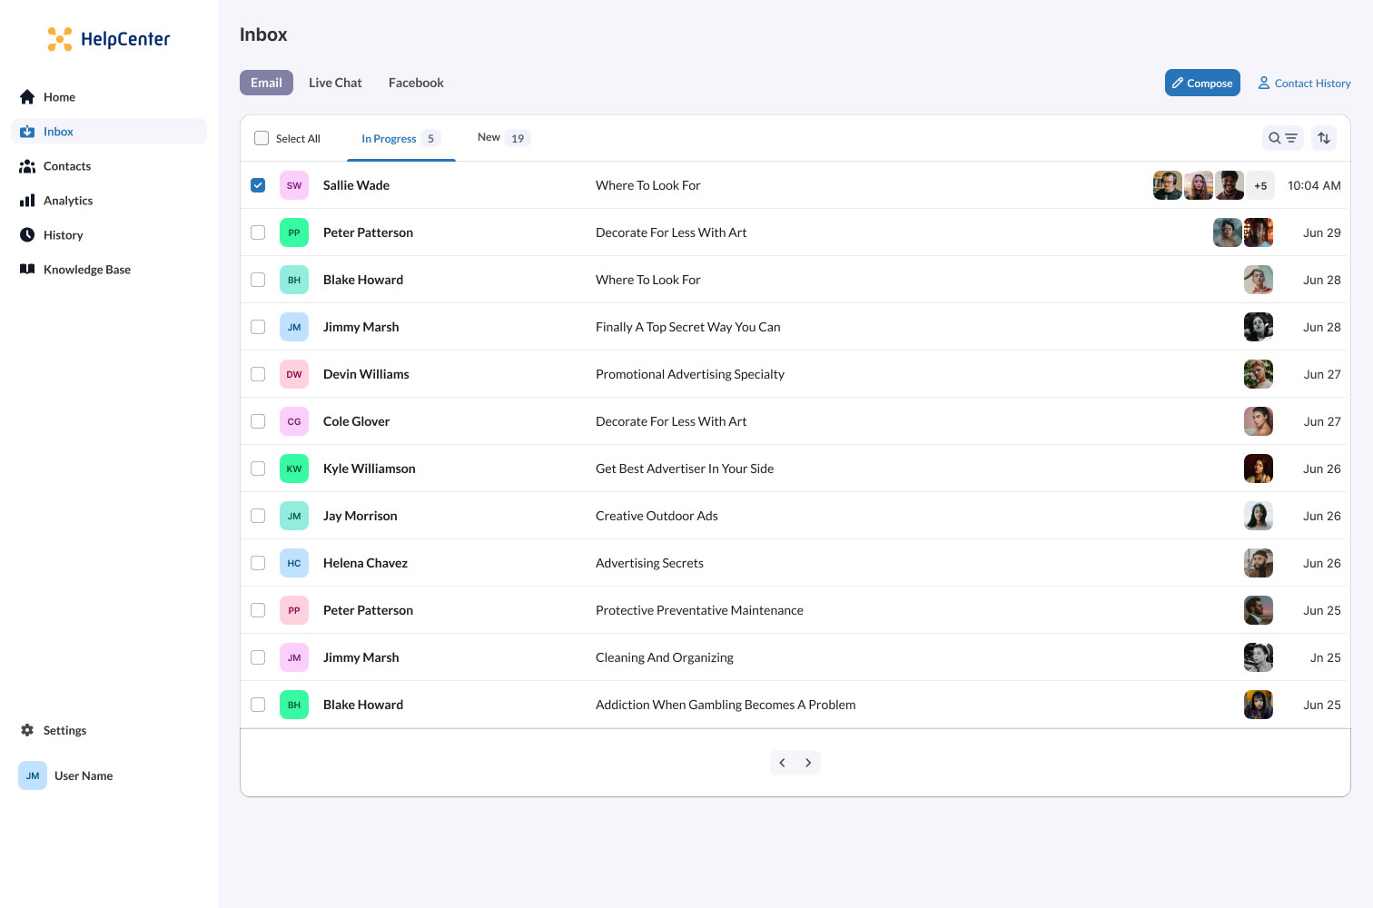This screenshot has height=908, width=1373.
Task: Check the Cole Glover checkbox
Action: click(x=258, y=421)
